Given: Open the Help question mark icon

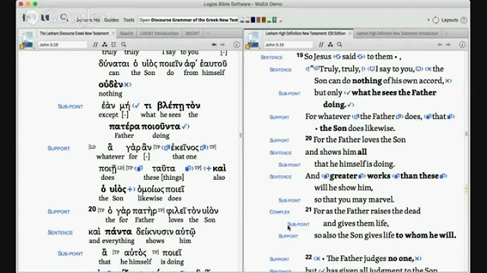Looking at the screenshot, I should pos(464,20).
